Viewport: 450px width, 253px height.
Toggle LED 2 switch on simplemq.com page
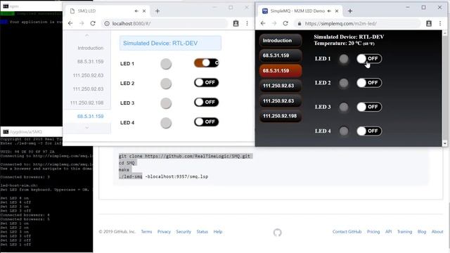[369, 83]
